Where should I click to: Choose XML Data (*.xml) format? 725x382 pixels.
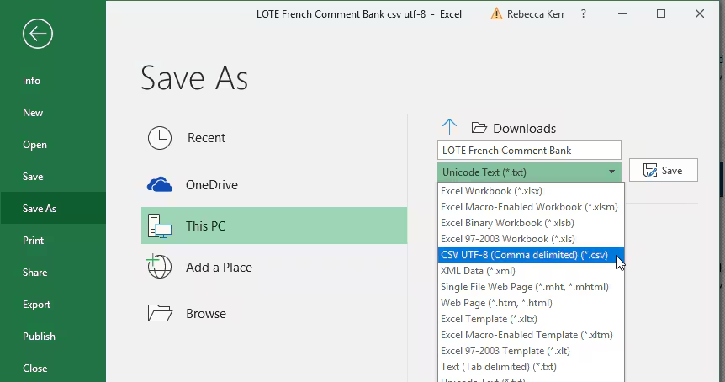pyautogui.click(x=531, y=271)
